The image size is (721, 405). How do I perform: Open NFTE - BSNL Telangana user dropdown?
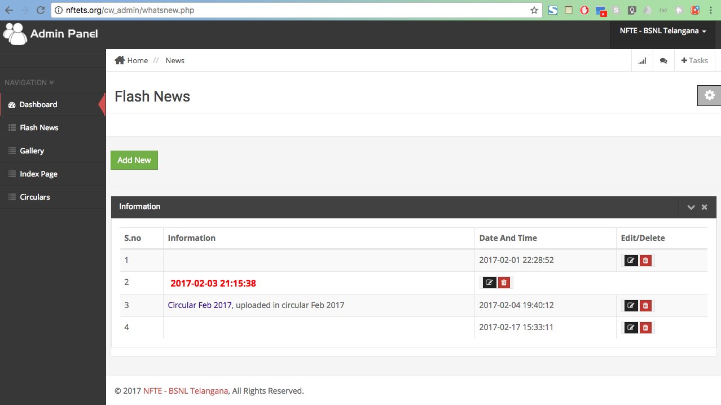[x=663, y=31]
